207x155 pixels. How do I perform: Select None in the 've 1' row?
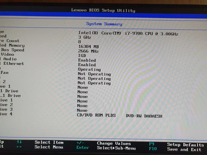(x=83, y=87)
